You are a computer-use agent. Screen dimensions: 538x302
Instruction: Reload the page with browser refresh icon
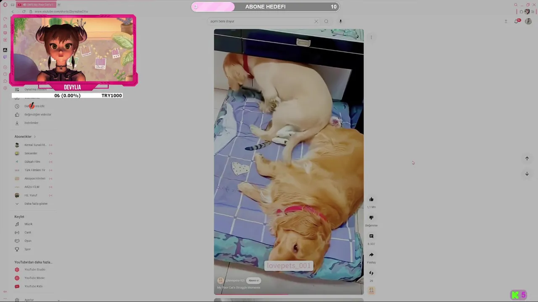pos(24,12)
